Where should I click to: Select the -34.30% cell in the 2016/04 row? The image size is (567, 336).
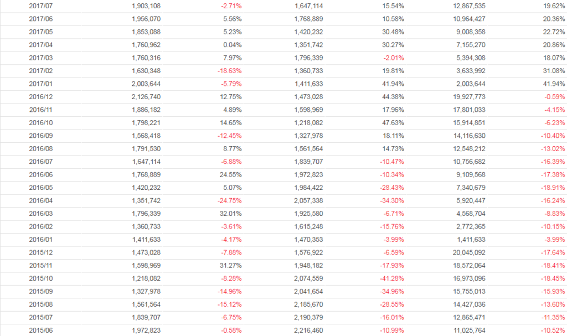click(x=392, y=200)
